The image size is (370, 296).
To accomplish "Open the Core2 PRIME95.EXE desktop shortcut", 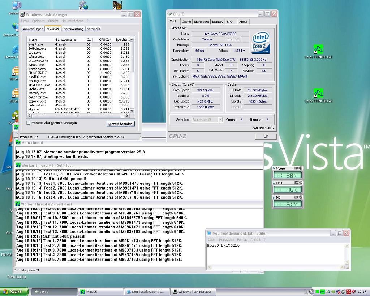I will (x=318, y=96).
